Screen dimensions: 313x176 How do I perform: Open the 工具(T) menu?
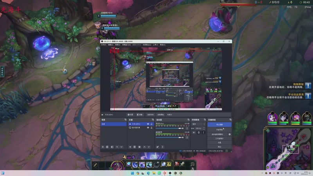pyautogui.click(x=155, y=45)
